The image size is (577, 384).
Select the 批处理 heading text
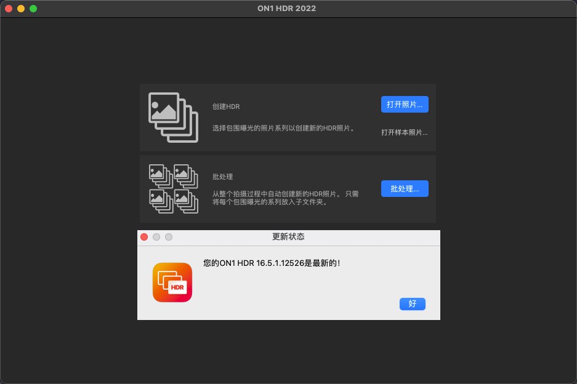[222, 177]
